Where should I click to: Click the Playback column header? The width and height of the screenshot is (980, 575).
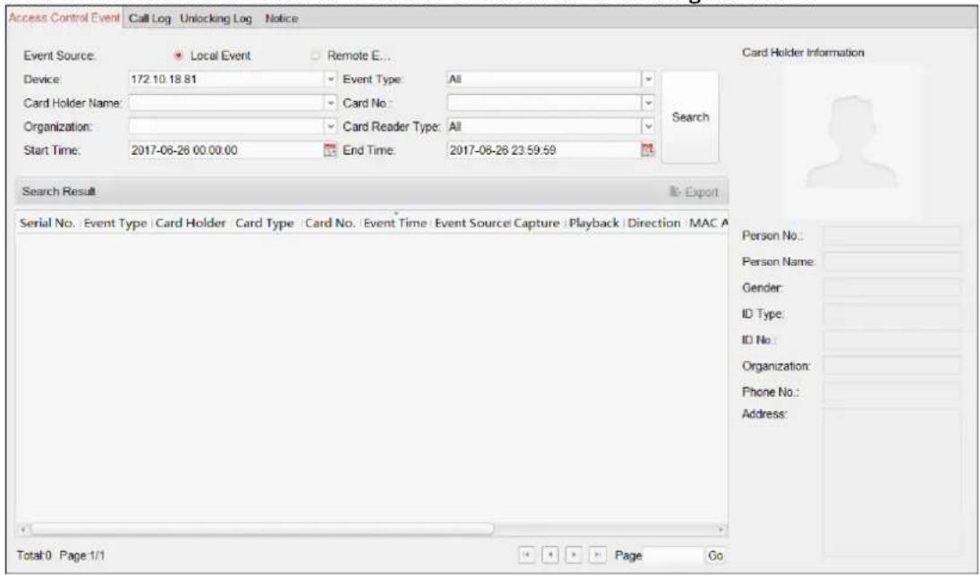[x=593, y=224]
